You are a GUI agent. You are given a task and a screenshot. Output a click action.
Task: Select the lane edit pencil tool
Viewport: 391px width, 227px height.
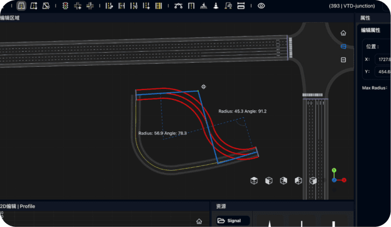pyautogui.click(x=109, y=6)
